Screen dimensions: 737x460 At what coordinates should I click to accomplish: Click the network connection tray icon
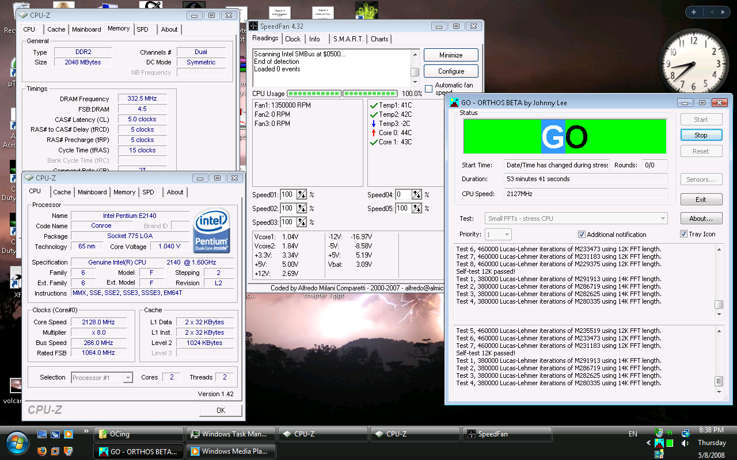(685, 433)
